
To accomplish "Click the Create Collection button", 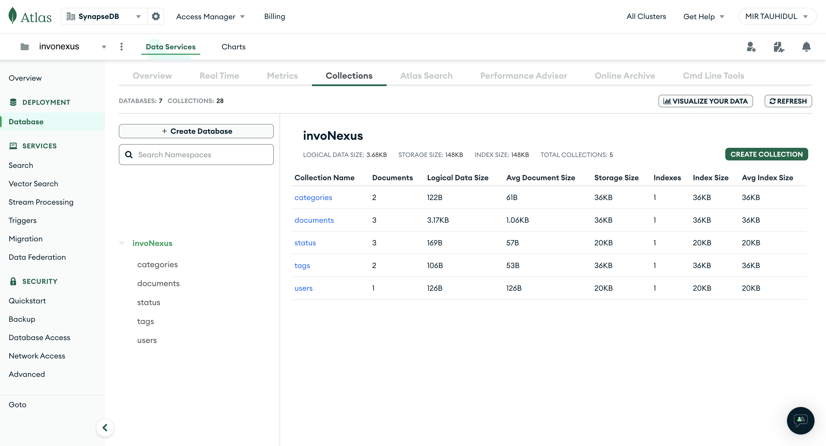I will [766, 154].
